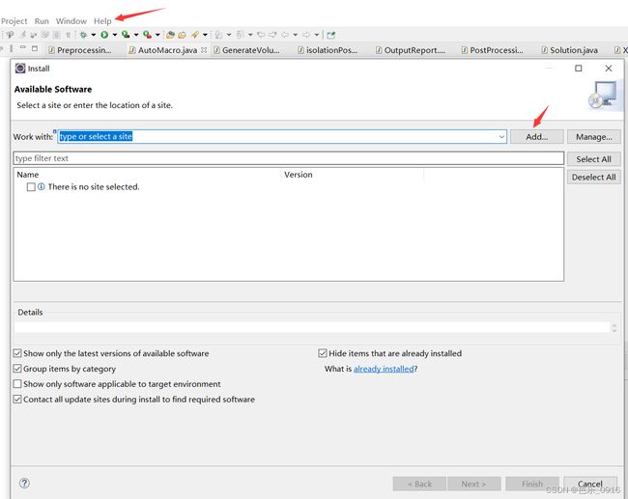Click the Coverage run icon
The width and height of the screenshot is (628, 499).
coord(126,35)
